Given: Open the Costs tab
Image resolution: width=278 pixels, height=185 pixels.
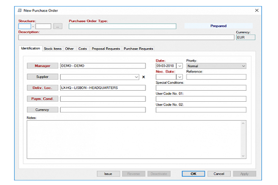Looking at the screenshot, I should tap(82, 49).
